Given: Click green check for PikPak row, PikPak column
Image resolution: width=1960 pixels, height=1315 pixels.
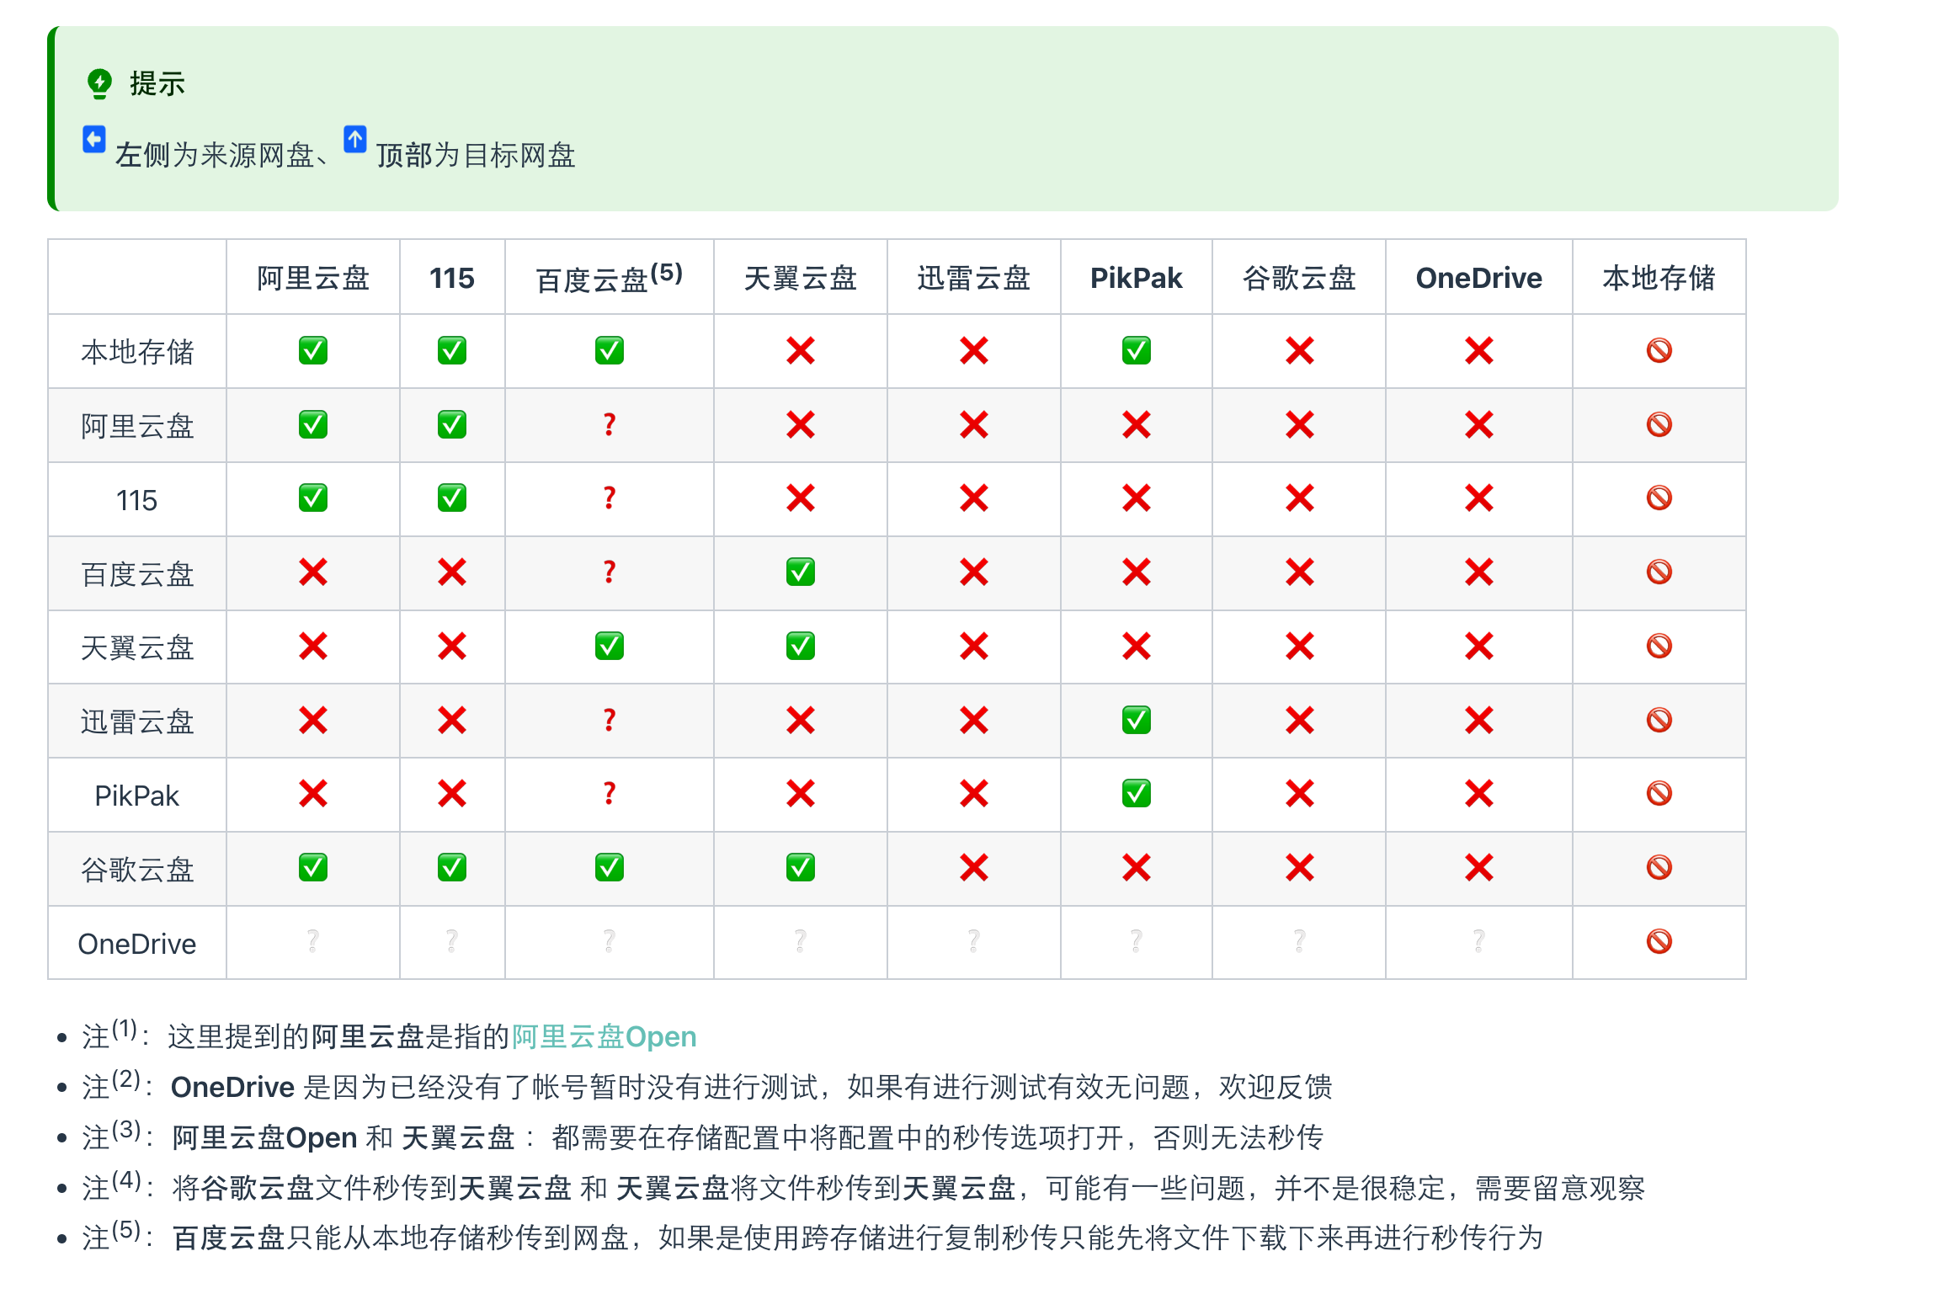Looking at the screenshot, I should (1137, 793).
